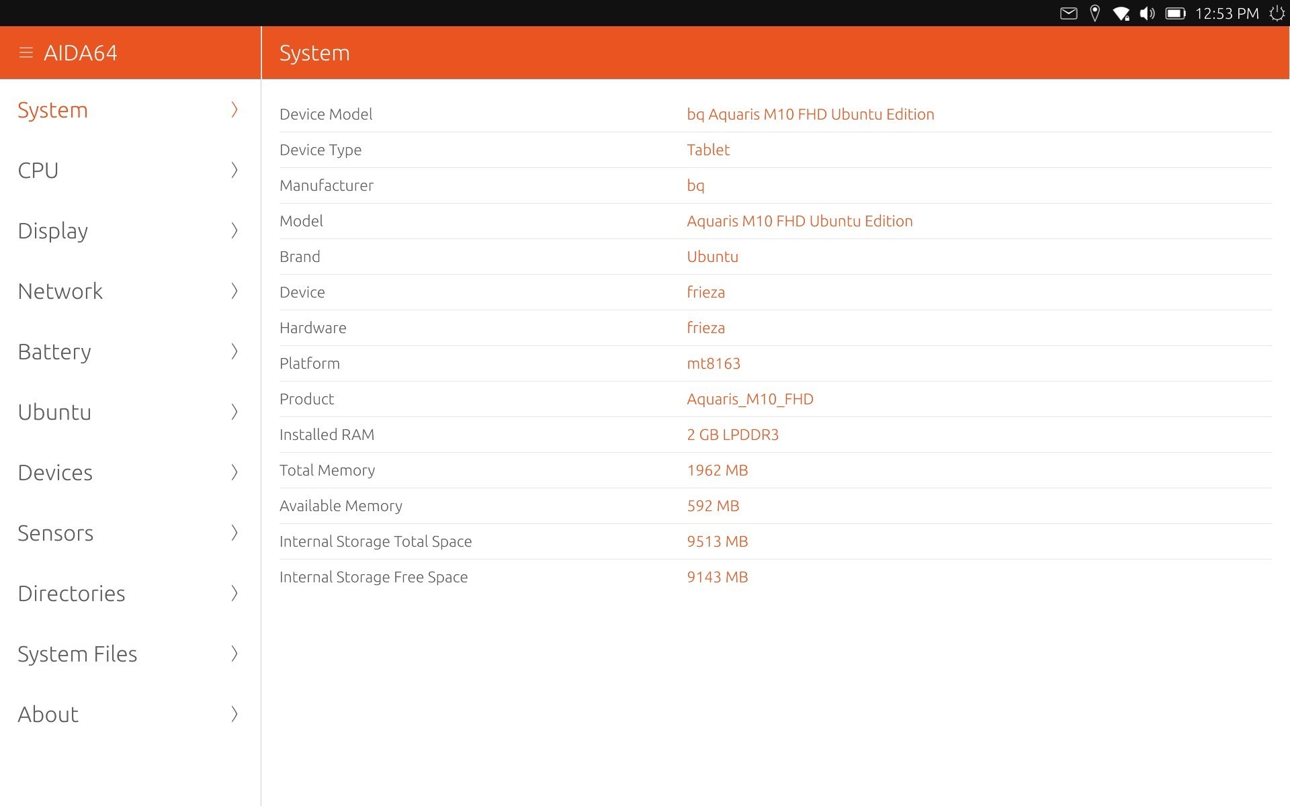Go to the Ubuntu section
Viewport: 1290px width, 806px height.
(x=54, y=412)
